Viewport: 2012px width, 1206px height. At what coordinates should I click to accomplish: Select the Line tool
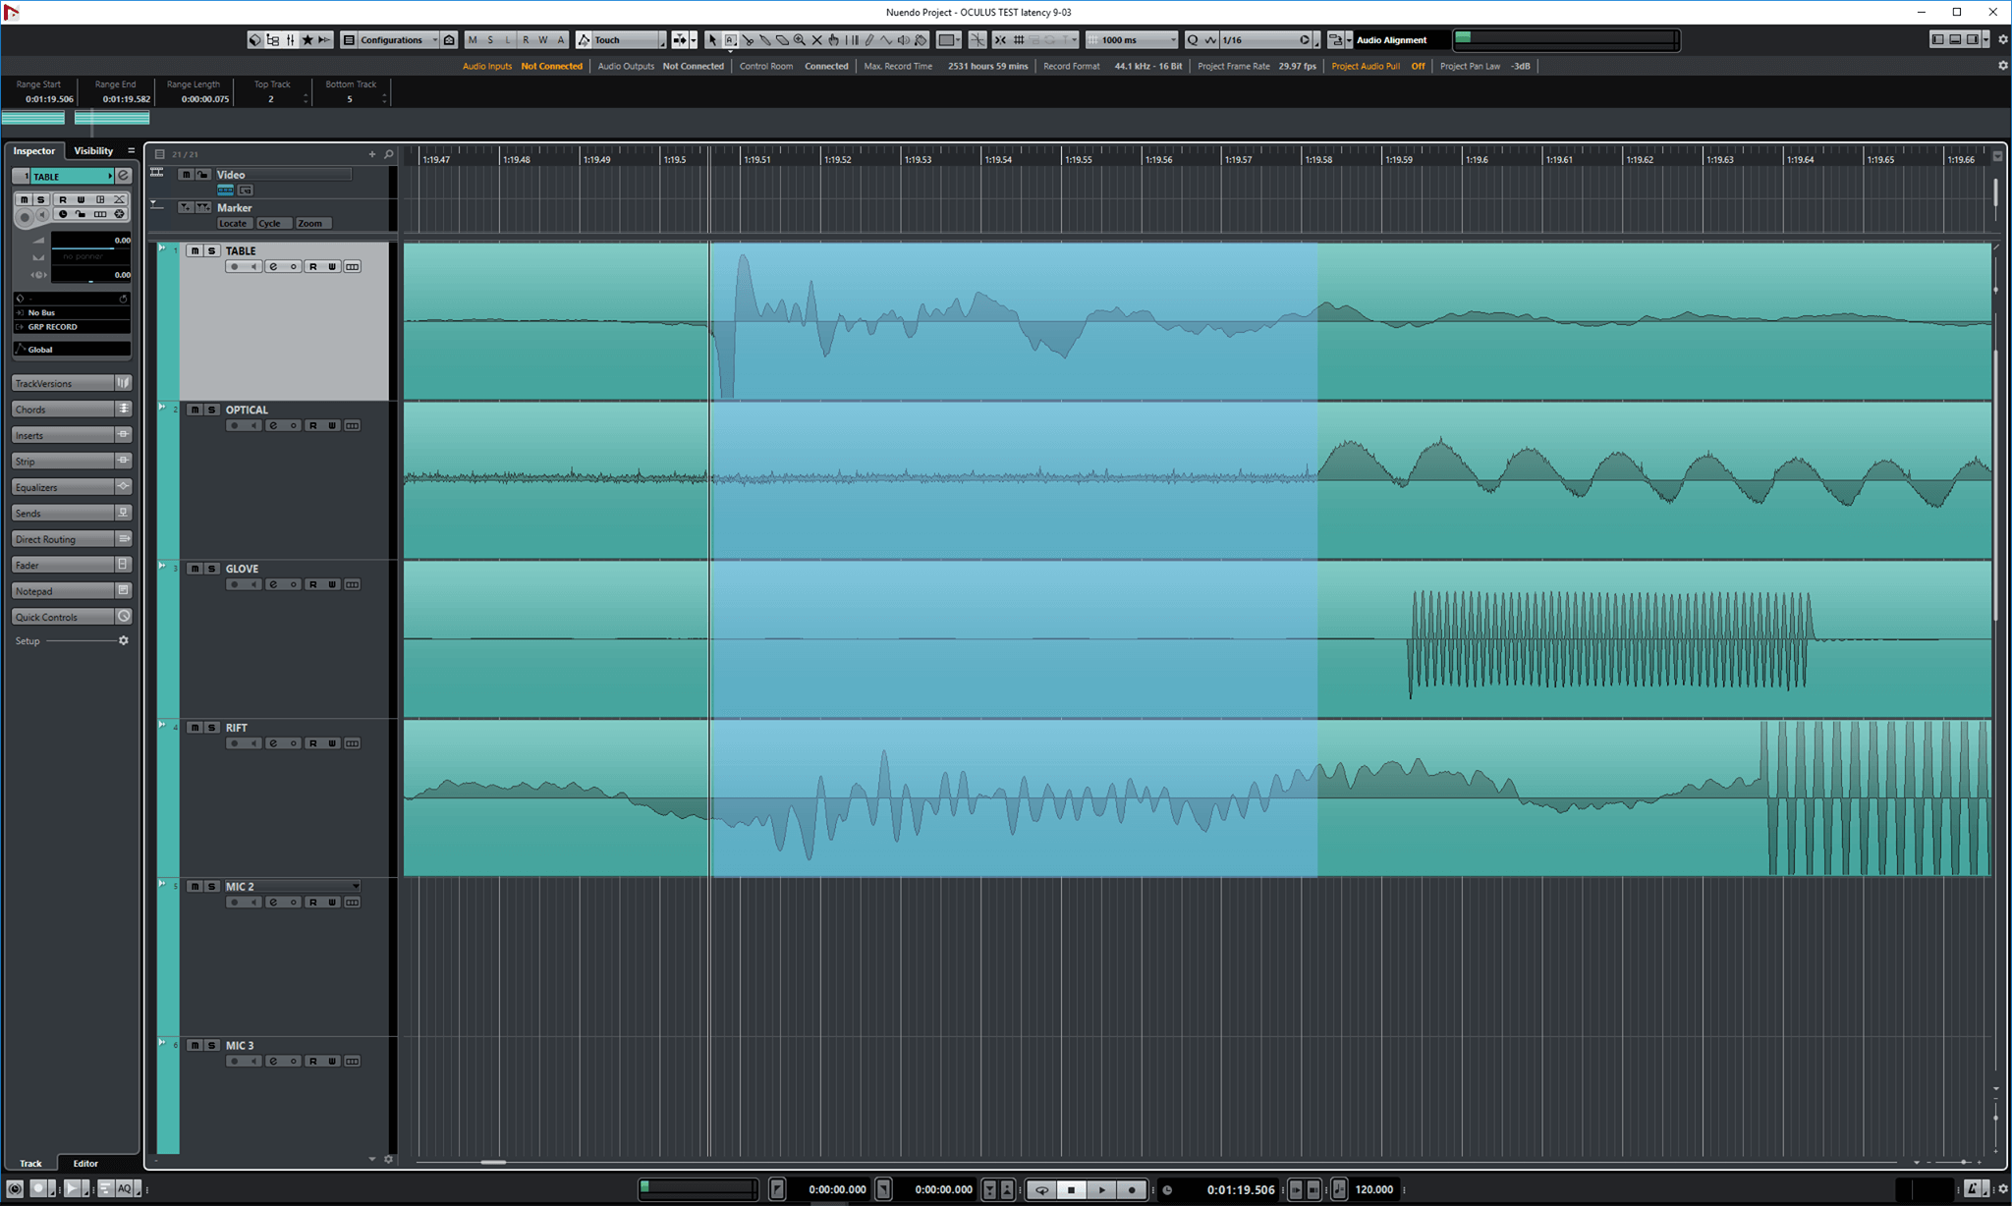(x=886, y=40)
